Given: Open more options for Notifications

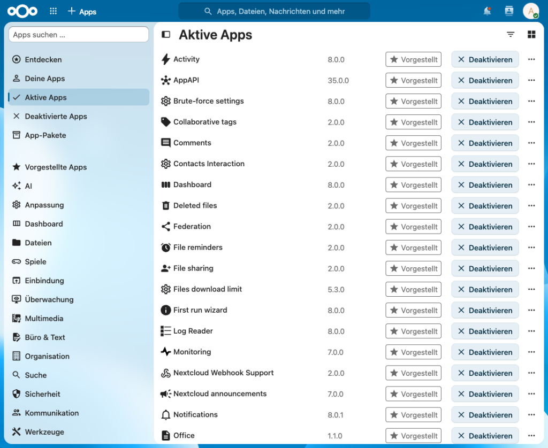Looking at the screenshot, I should point(531,415).
